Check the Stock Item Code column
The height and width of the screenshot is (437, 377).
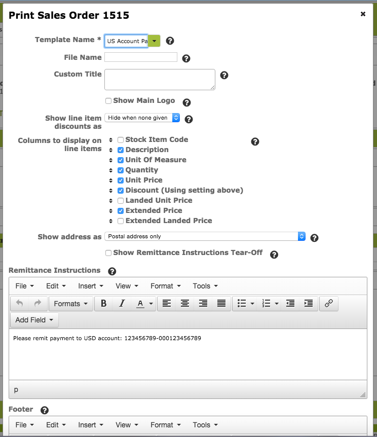click(121, 139)
